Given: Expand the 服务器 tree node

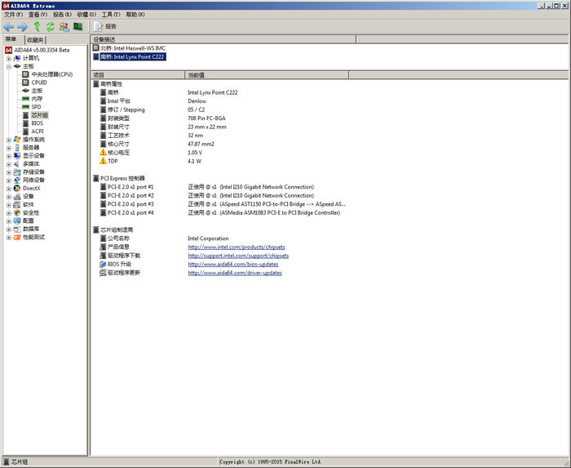Looking at the screenshot, I should [9, 148].
